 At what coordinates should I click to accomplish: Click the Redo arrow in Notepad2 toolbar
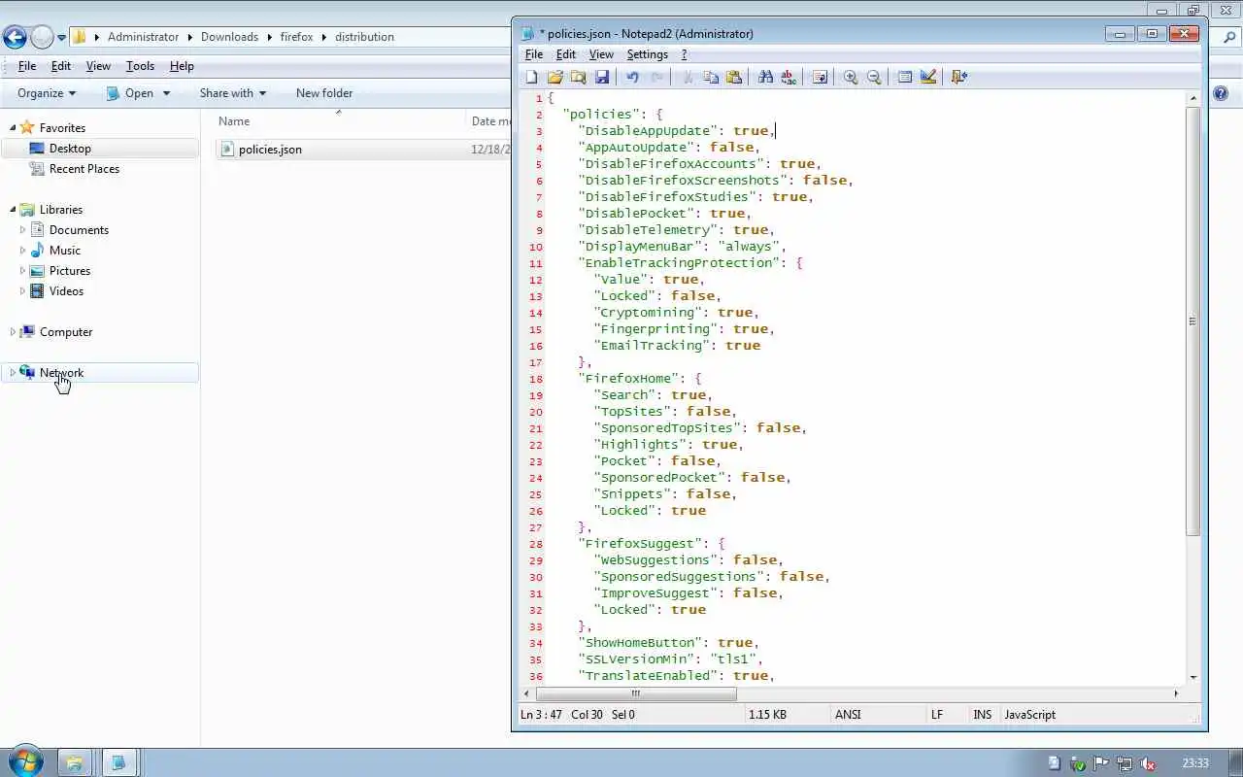[656, 77]
